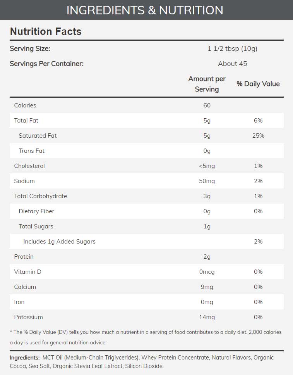Click the % Daily Value column header

(258, 84)
